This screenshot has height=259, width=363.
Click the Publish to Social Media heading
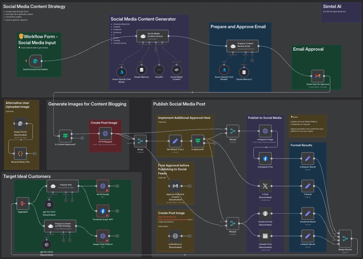coord(265,118)
